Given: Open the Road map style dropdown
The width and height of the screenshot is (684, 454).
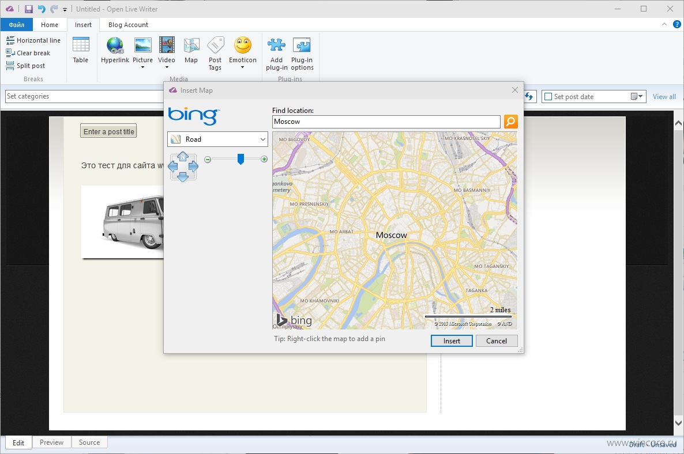Looking at the screenshot, I should [x=217, y=139].
